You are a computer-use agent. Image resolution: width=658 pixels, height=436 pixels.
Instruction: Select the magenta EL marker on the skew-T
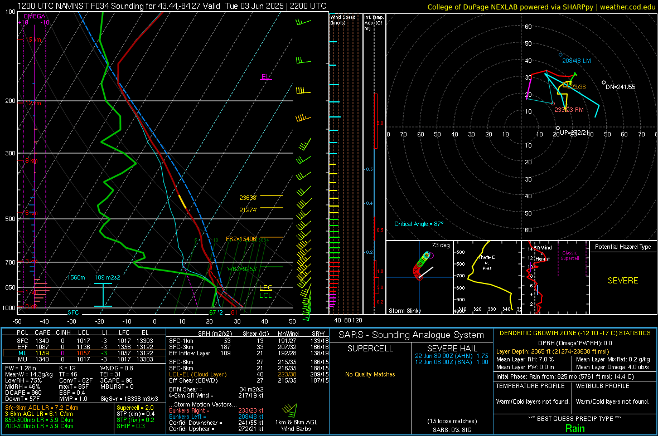tap(265, 77)
